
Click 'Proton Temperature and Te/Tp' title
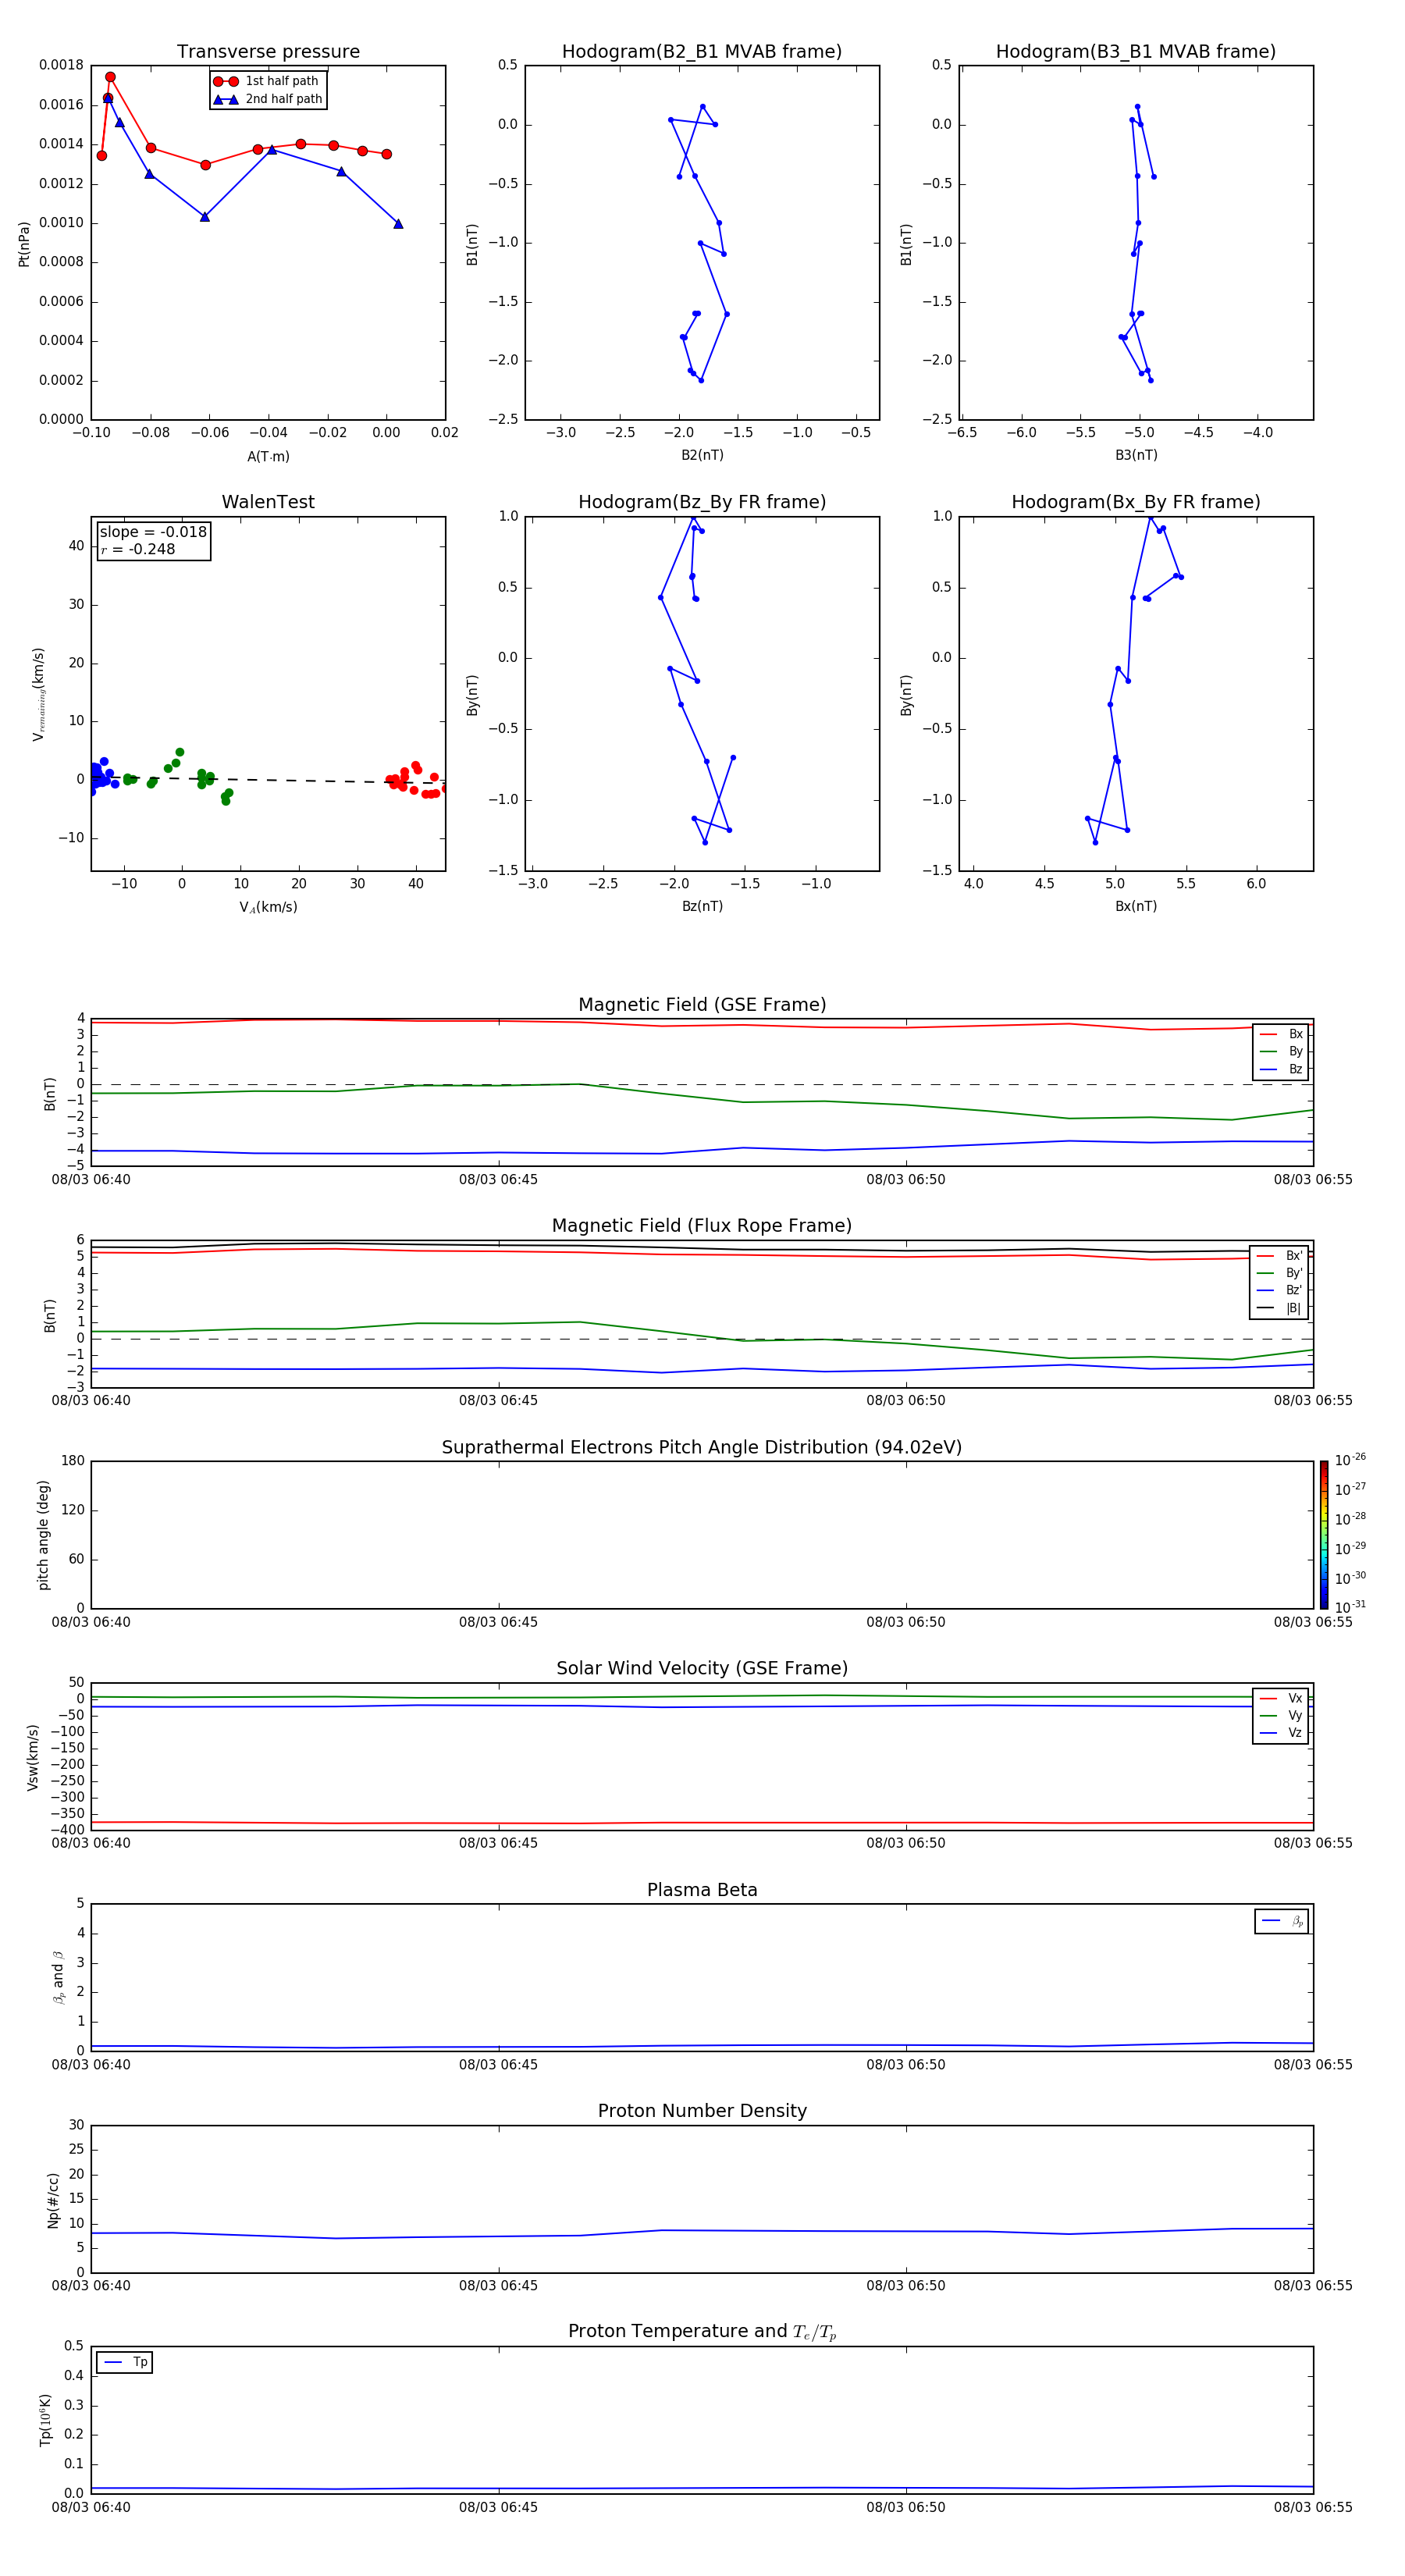pyautogui.click(x=702, y=2332)
